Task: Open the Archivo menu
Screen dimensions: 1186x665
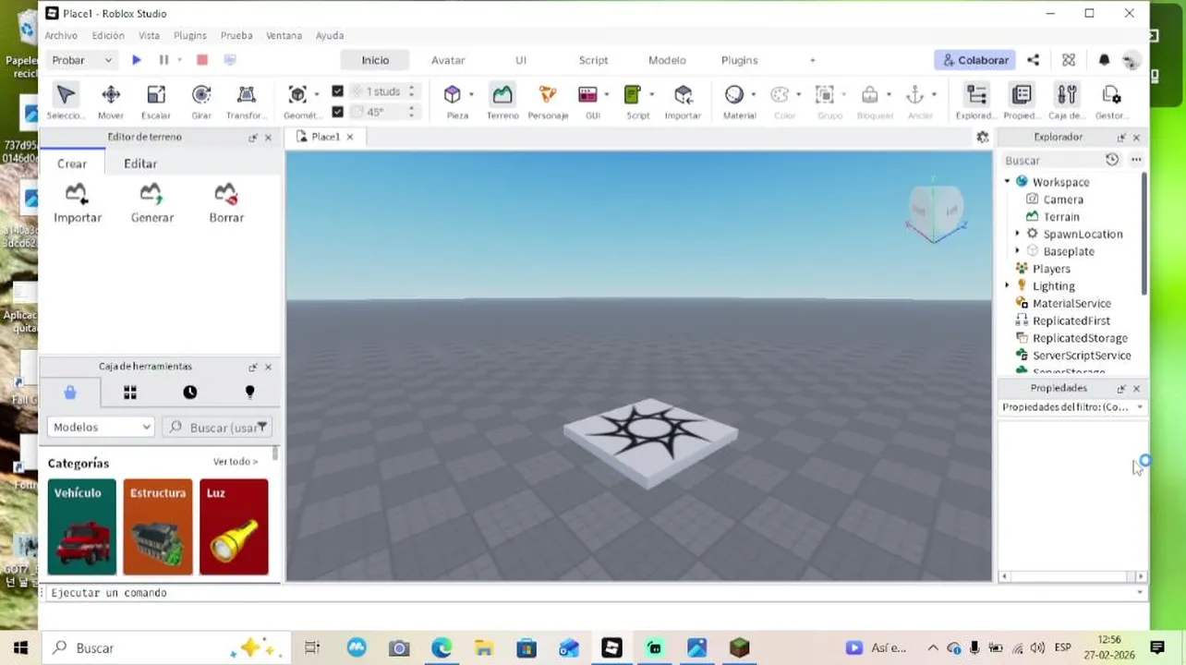Action: pos(61,35)
